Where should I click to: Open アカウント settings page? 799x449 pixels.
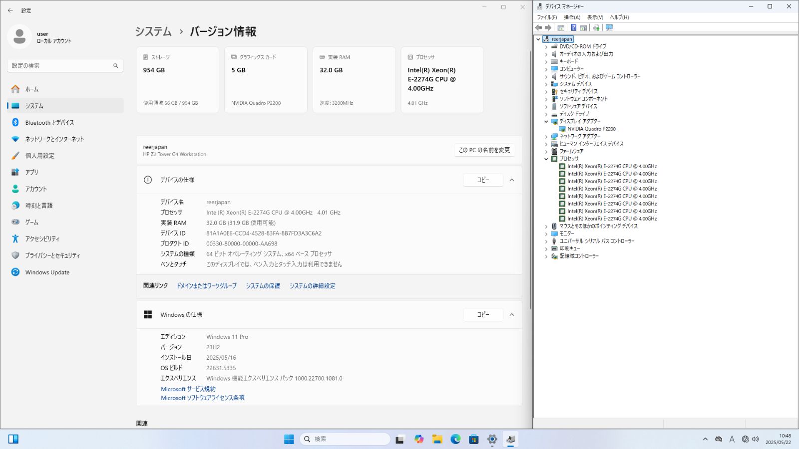[65, 189]
